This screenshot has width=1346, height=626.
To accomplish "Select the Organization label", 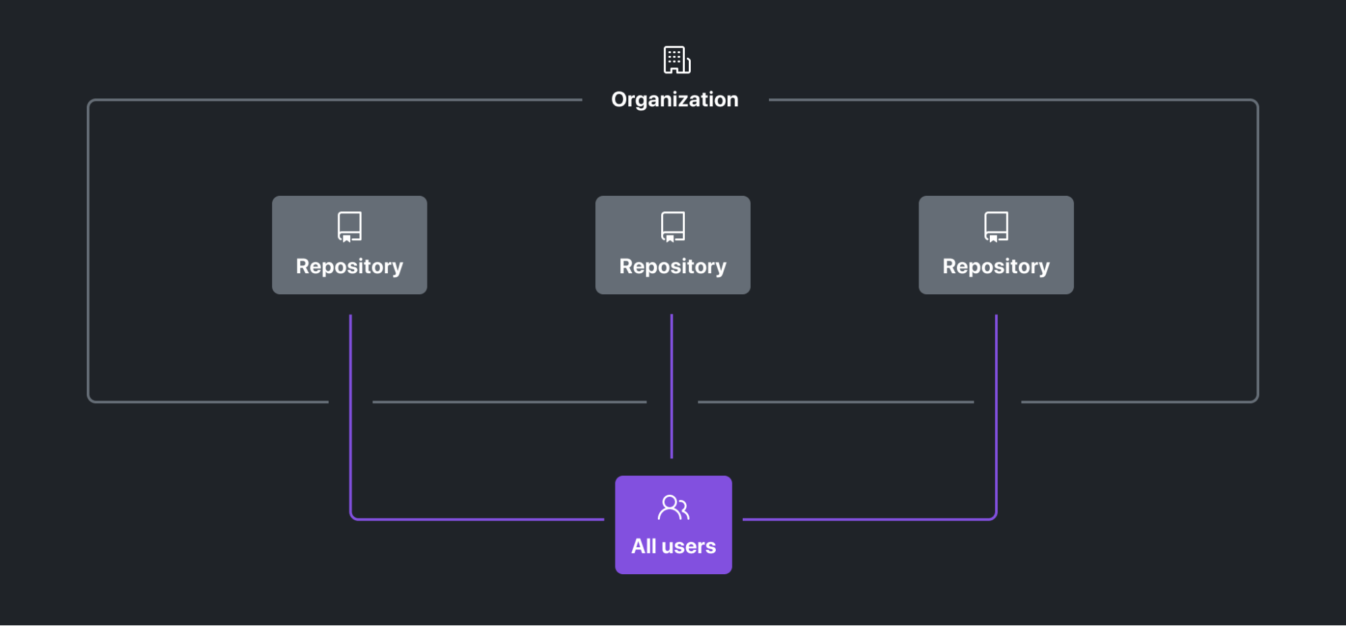I will point(674,99).
